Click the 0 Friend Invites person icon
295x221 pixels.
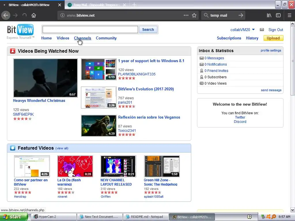(x=201, y=71)
